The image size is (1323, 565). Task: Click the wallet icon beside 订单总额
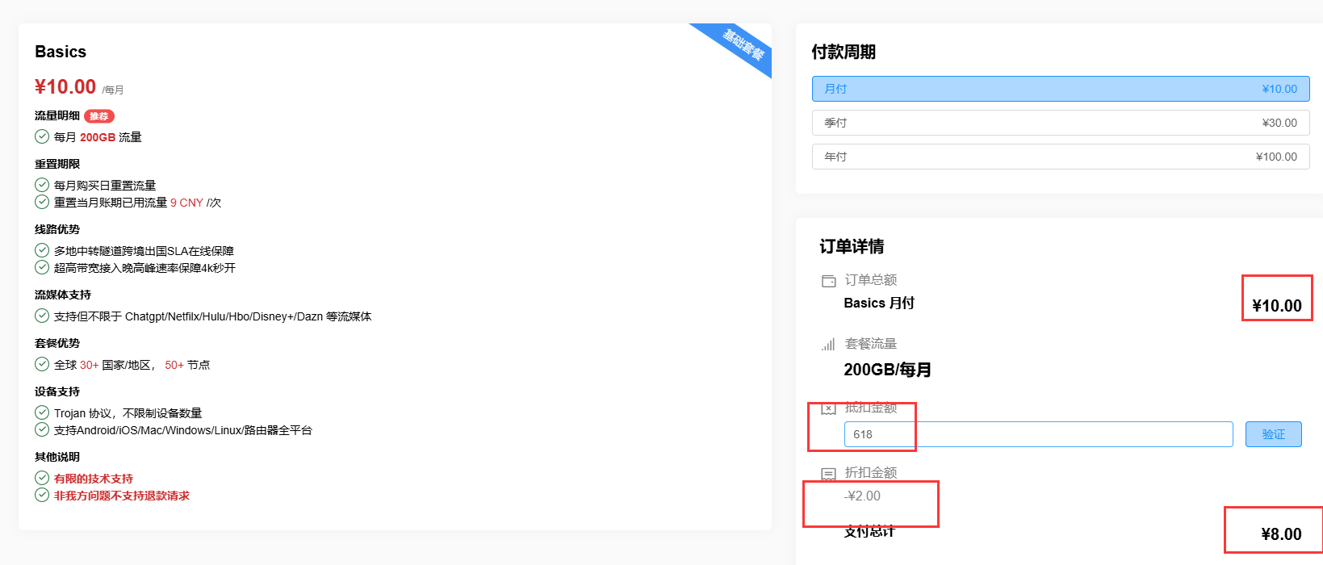click(828, 281)
